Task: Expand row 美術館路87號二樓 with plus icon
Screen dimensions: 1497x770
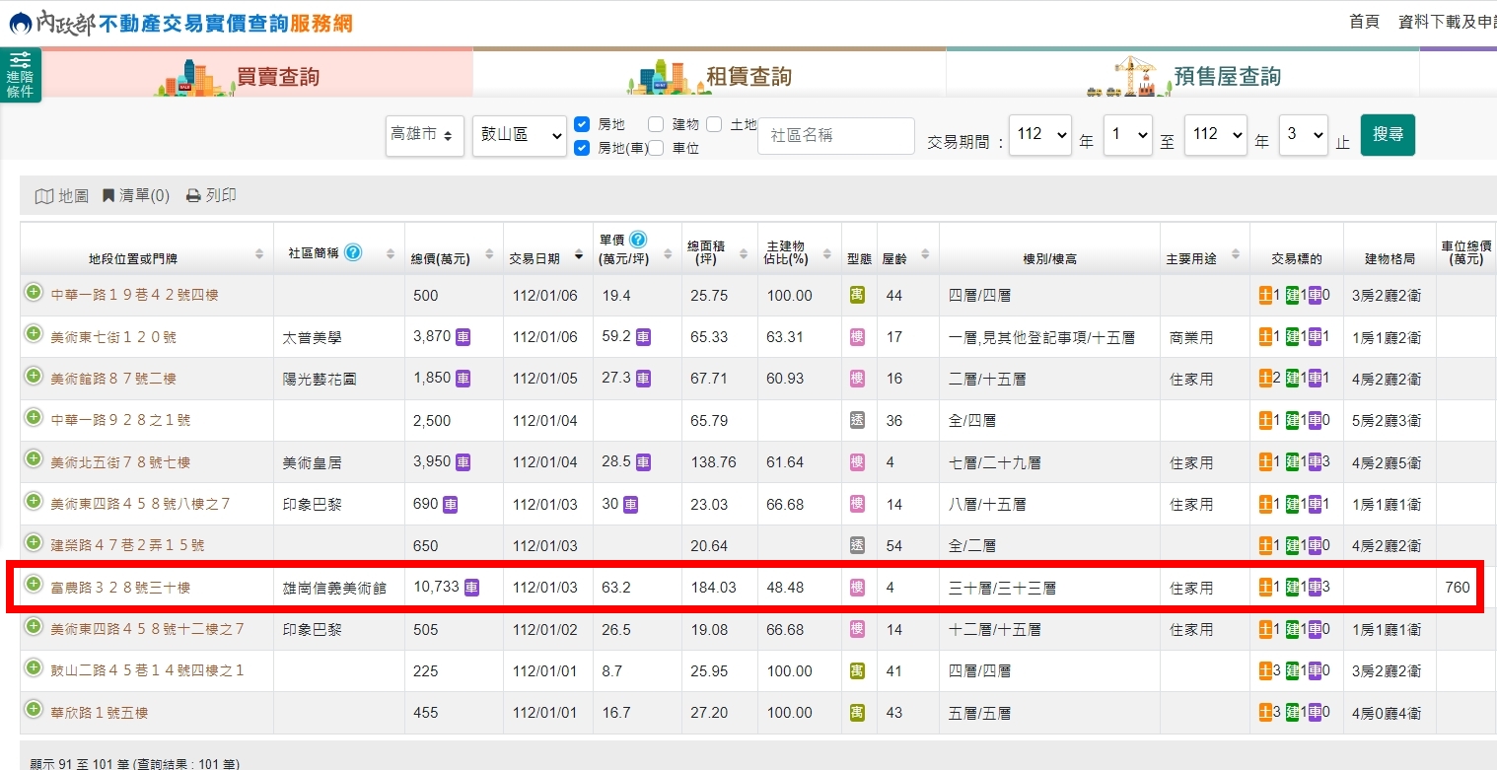Action: point(34,377)
